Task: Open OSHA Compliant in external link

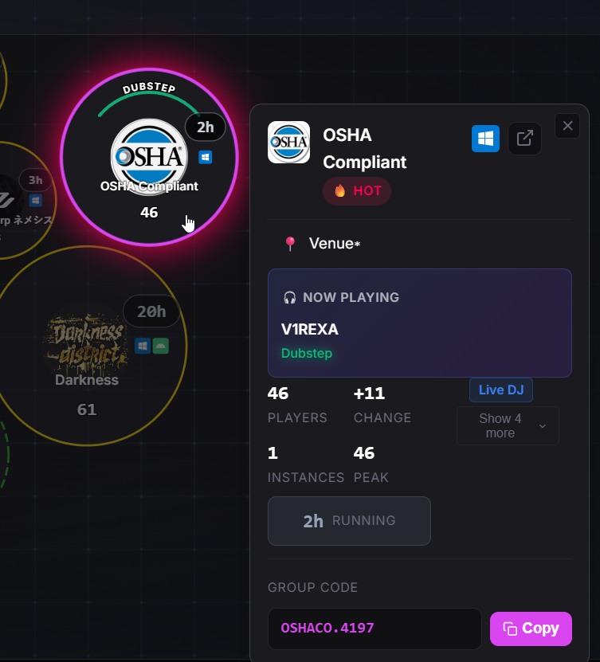Action: click(x=524, y=139)
